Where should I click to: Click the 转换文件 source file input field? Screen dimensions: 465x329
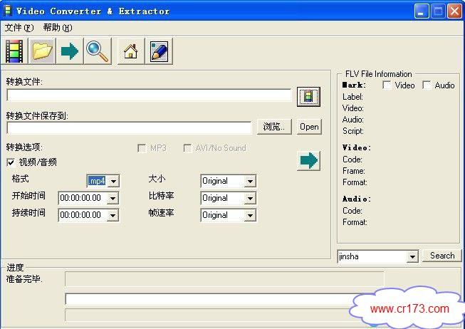click(x=149, y=95)
